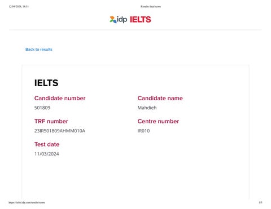Click the Results final score page title
The height and width of the screenshot is (209, 271).
[x=151, y=7]
